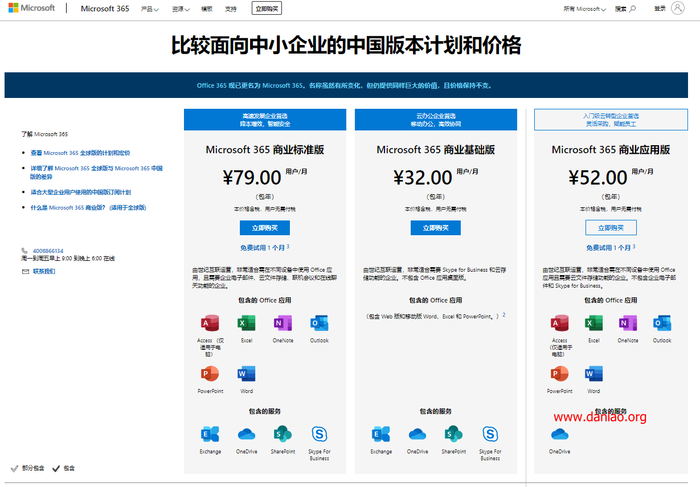700x487 pixels.
Task: Open 查看 Microsoft 365 全球版的计划和定价 link
Action: tap(80, 153)
